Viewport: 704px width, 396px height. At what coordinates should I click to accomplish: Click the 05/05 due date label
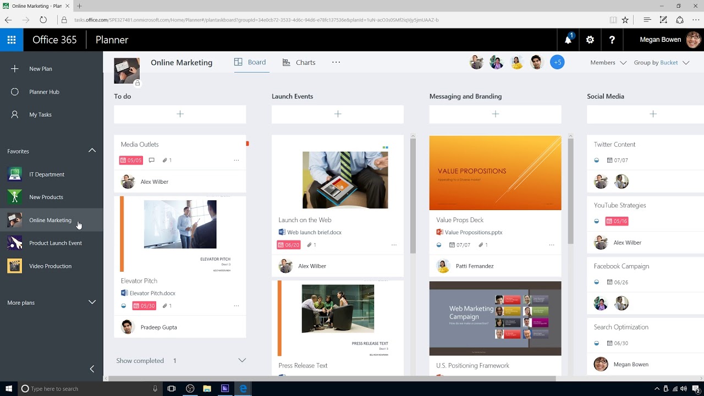tap(131, 161)
